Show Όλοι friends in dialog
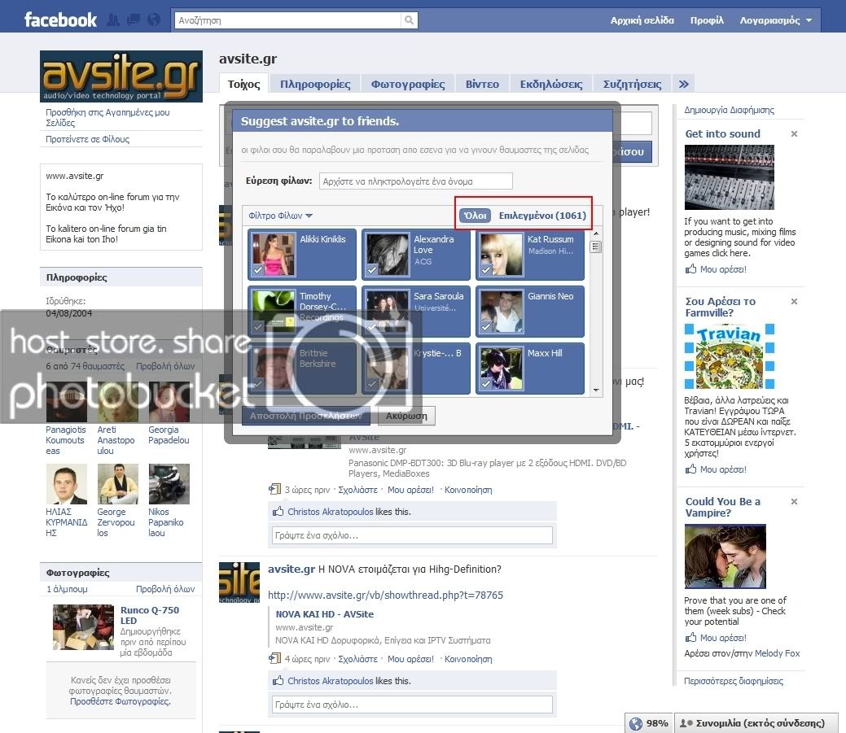846x733 pixels. tap(476, 216)
